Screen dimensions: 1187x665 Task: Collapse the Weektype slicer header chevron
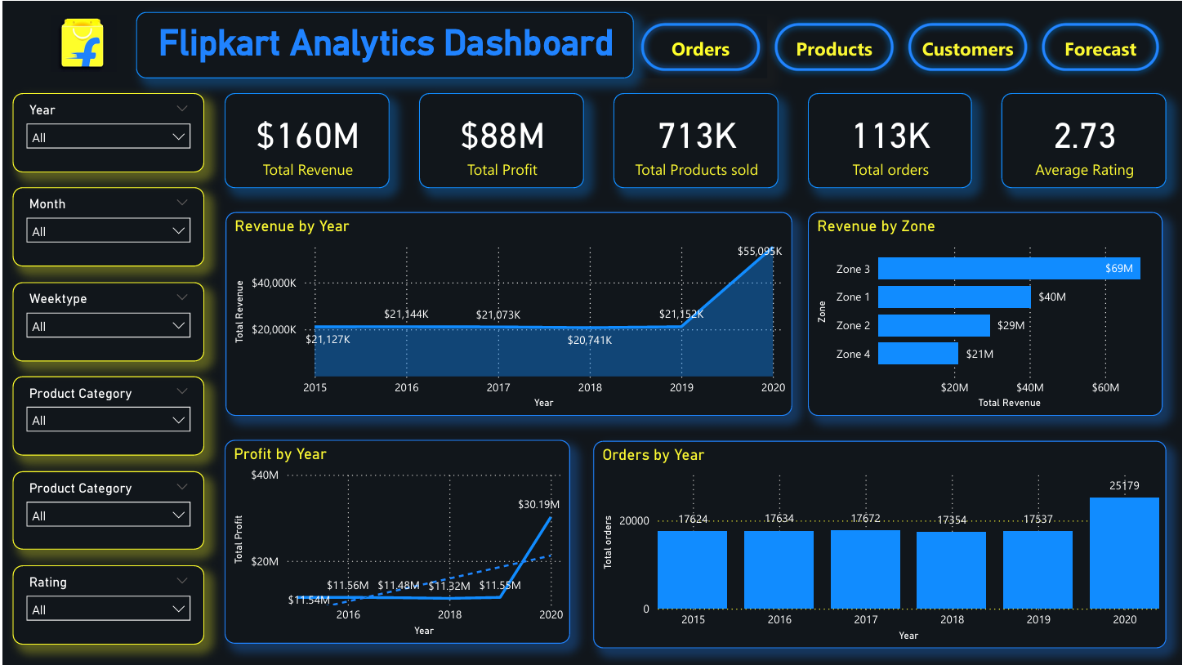coord(181,297)
